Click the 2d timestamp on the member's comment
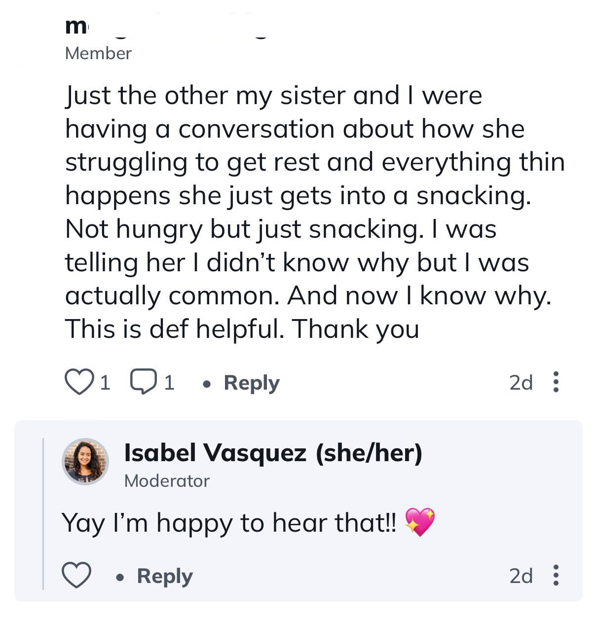597x618 pixels. point(521,383)
